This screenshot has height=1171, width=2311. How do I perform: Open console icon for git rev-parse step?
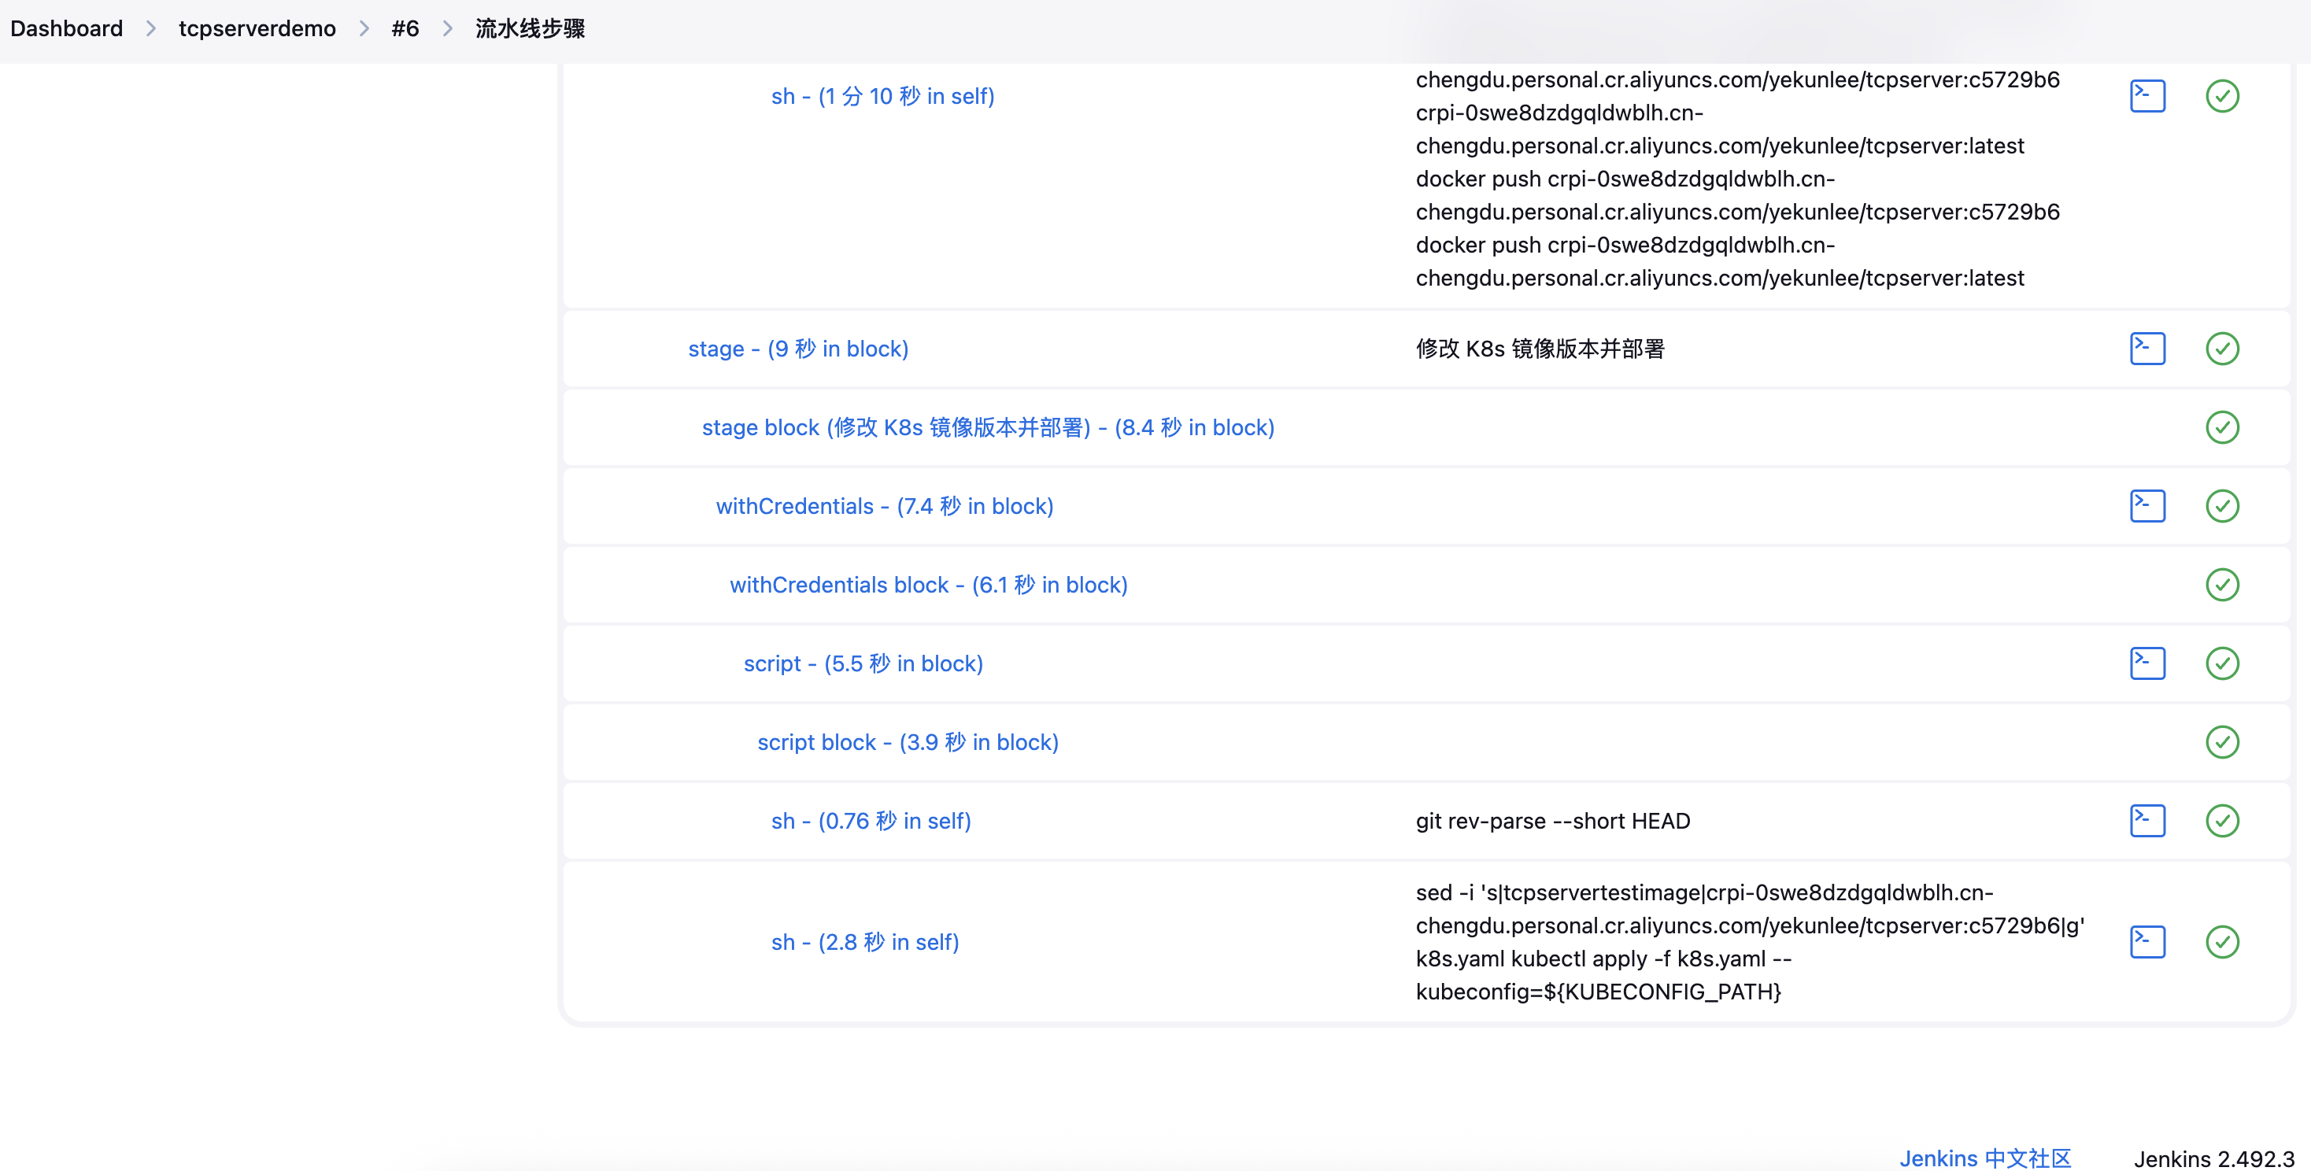pyautogui.click(x=2146, y=821)
